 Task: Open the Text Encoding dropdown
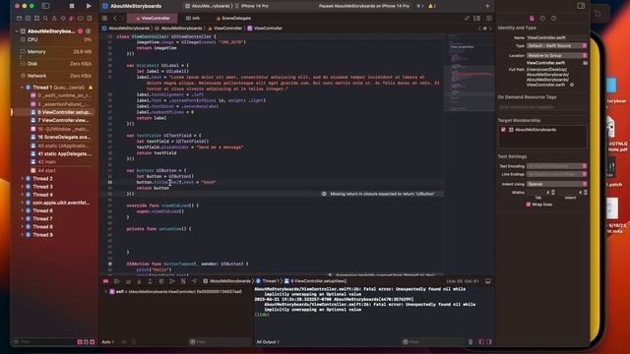(x=556, y=166)
